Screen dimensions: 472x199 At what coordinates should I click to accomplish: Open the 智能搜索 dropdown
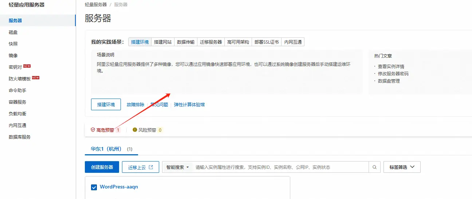click(x=177, y=167)
